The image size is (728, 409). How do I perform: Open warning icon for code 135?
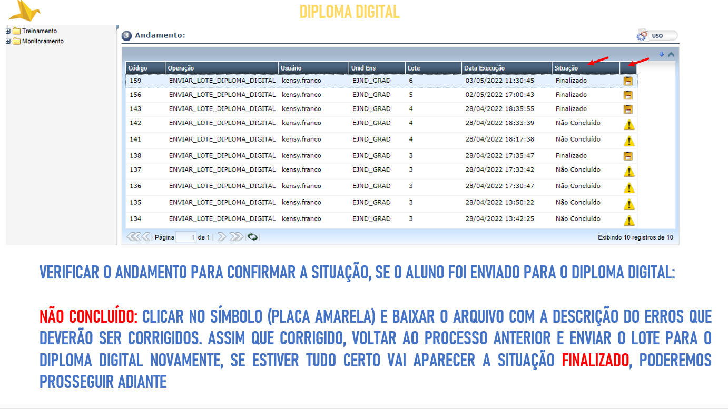(x=629, y=204)
